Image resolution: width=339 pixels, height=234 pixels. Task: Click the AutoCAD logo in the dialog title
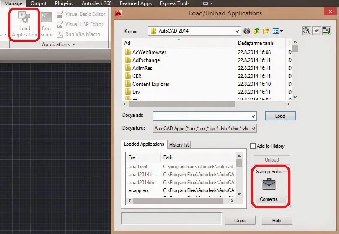click(119, 13)
